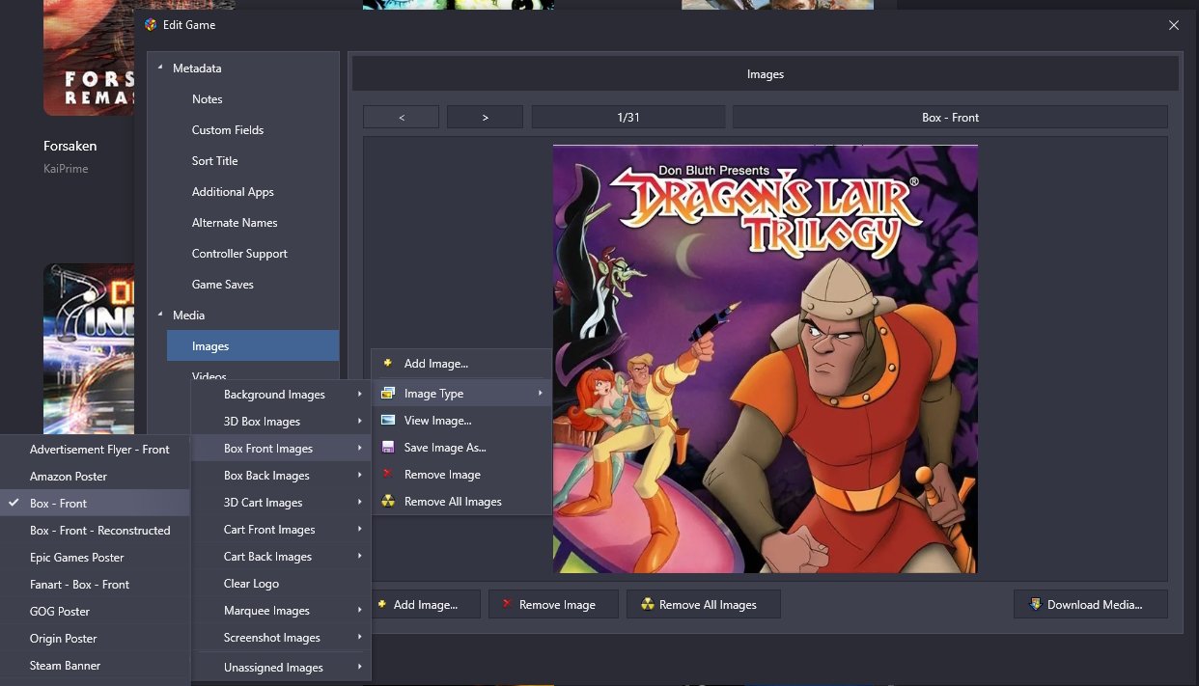Click the View Image icon in the context menu
This screenshot has width=1199, height=686.
pyautogui.click(x=387, y=421)
